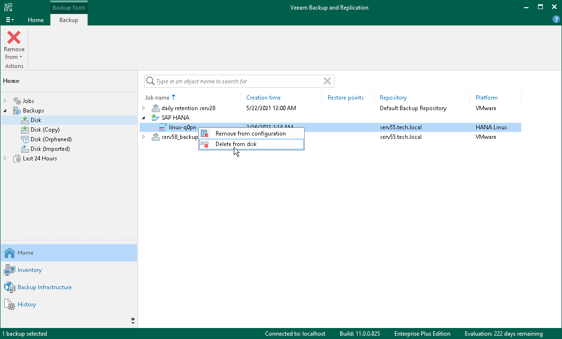Expand the Last 24 Hours node
The width and height of the screenshot is (562, 339).
(5, 158)
